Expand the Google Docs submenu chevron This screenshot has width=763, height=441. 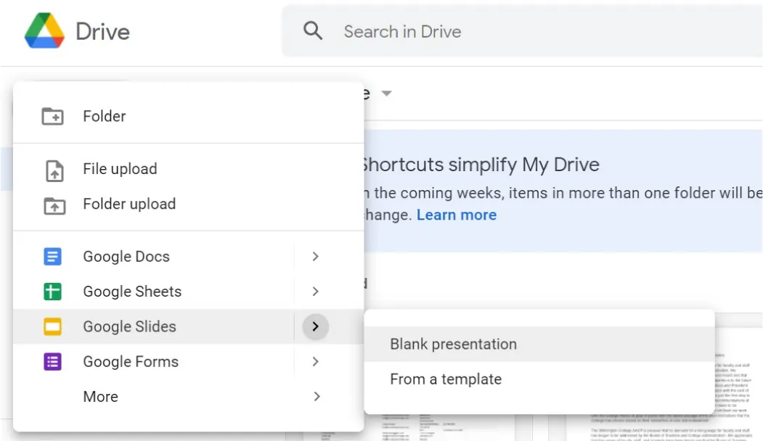point(315,256)
